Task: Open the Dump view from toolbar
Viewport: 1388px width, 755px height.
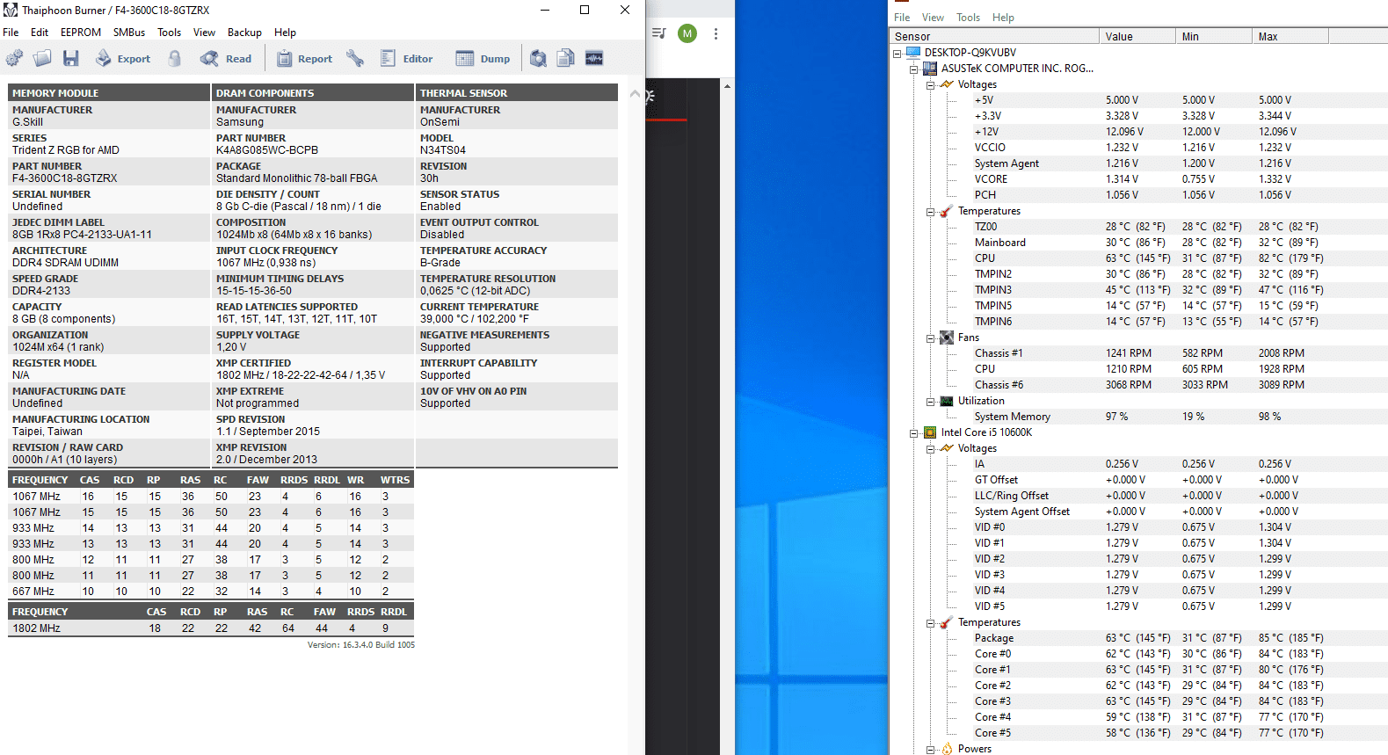Action: 483,58
